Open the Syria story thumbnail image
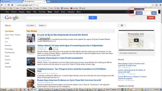 click(x=31, y=38)
